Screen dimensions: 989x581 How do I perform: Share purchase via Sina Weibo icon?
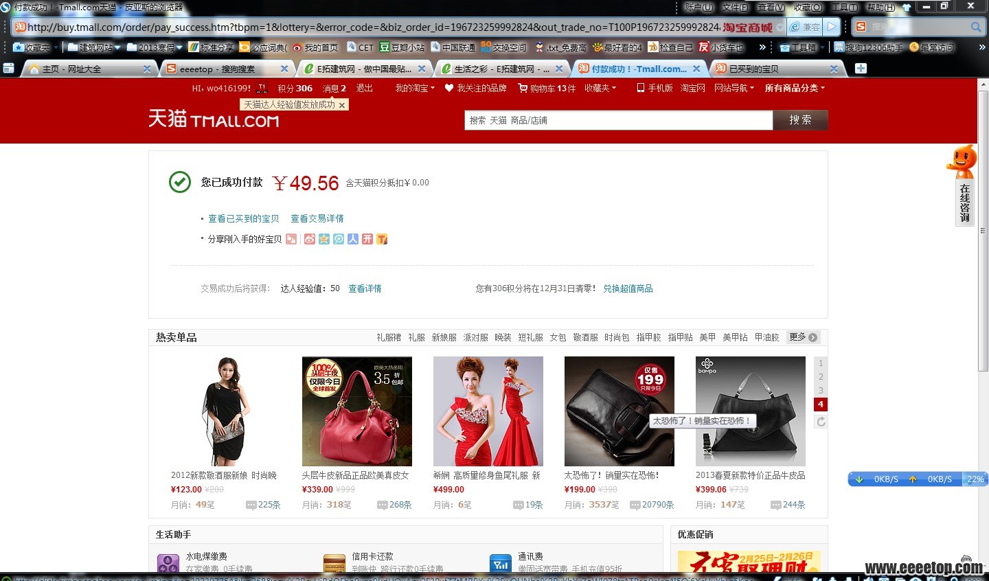(310, 239)
